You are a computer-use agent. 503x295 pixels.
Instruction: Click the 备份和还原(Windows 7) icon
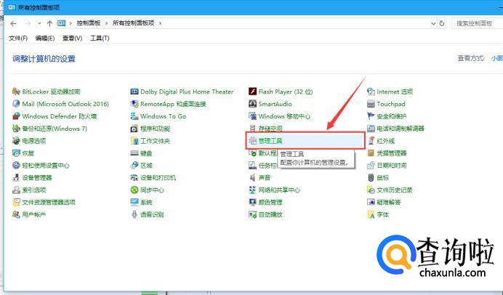point(16,129)
